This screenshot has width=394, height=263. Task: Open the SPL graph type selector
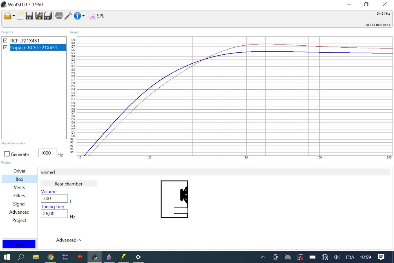point(97,16)
